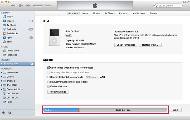Click the add playlist plus button

pos(3,113)
